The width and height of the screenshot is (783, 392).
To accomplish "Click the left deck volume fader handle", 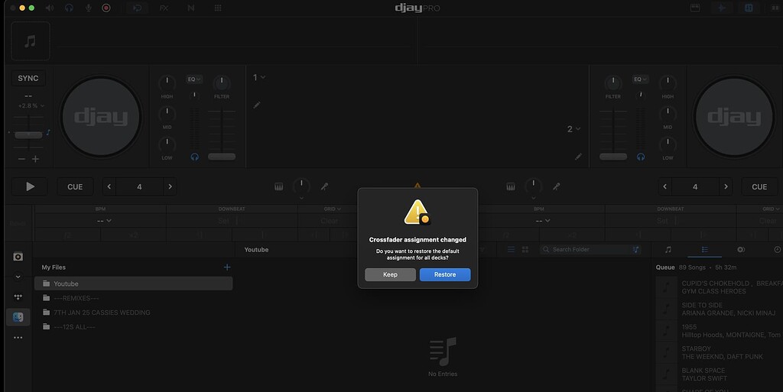I will tap(222, 157).
